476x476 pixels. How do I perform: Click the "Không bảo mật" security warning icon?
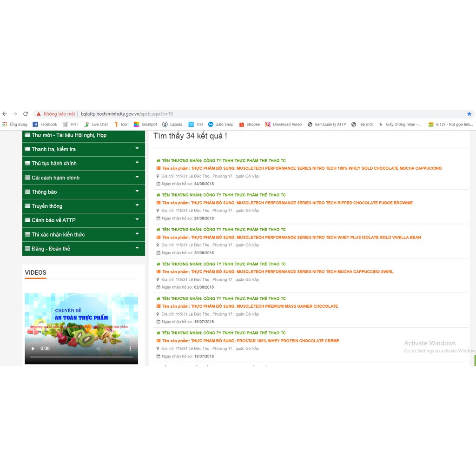pos(39,114)
